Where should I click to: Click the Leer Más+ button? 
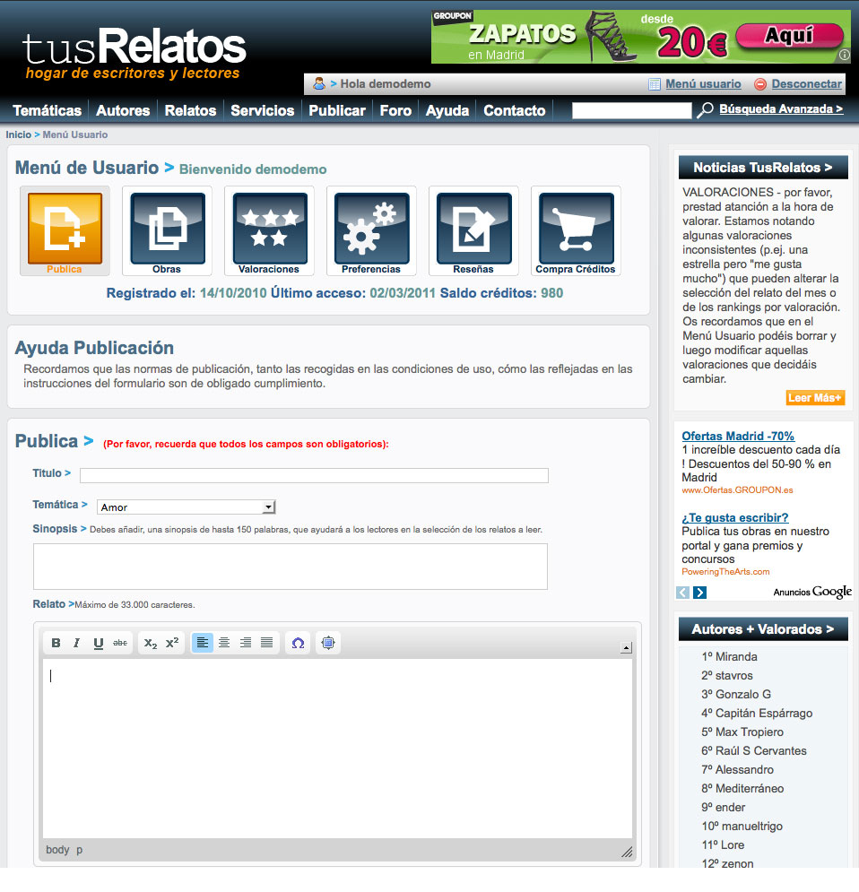coord(815,397)
